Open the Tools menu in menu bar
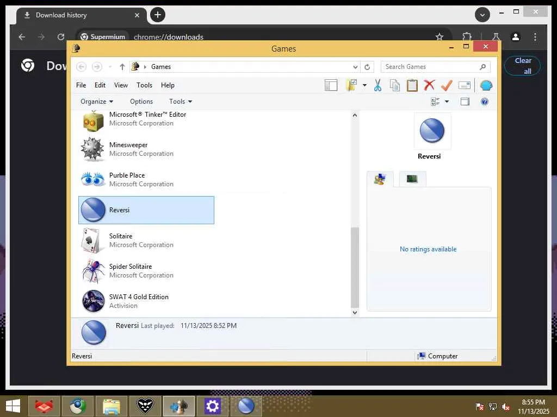This screenshot has width=557, height=417. (x=144, y=85)
